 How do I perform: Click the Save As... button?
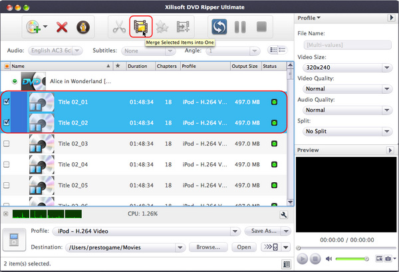[263, 231]
